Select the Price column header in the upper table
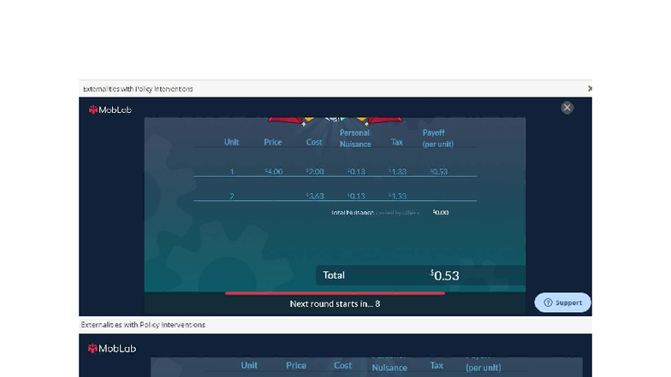Image resolution: width=671 pixels, height=377 pixels. point(272,142)
